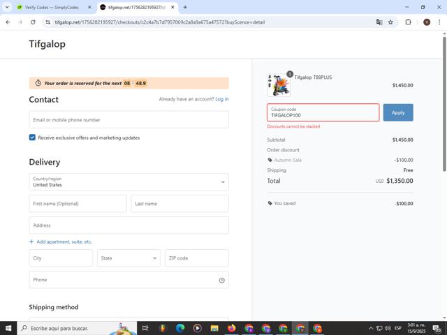
Task: Open the Country/region dropdown
Action: click(129, 182)
